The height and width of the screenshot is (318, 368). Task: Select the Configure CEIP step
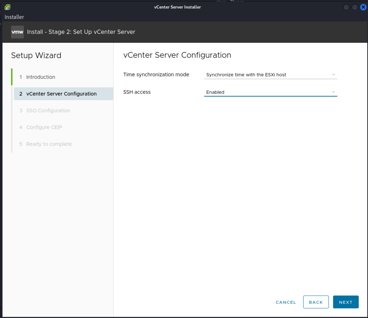(44, 127)
